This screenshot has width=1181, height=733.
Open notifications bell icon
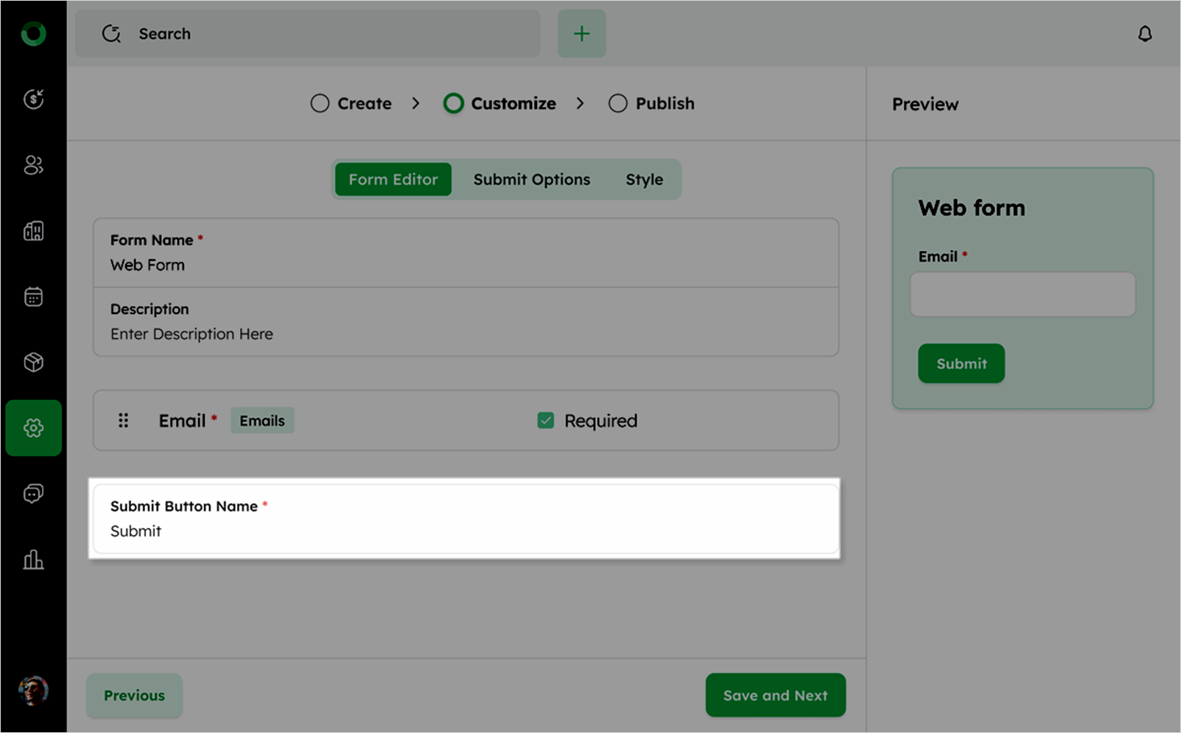pos(1144,34)
